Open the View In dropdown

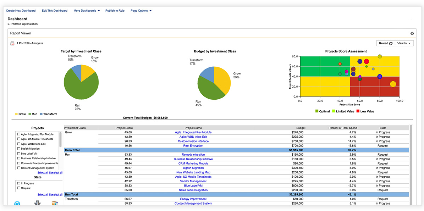[x=404, y=43]
